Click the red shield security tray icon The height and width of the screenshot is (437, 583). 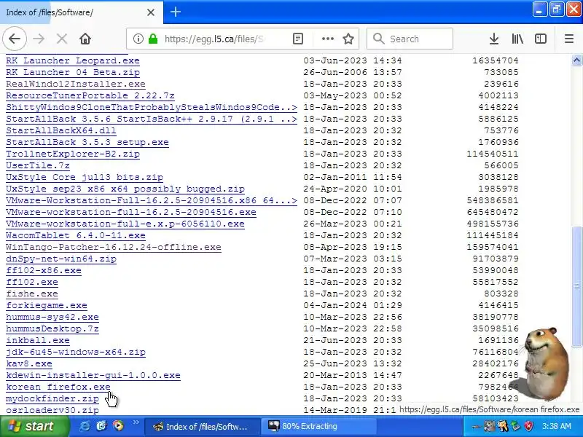pos(529,426)
